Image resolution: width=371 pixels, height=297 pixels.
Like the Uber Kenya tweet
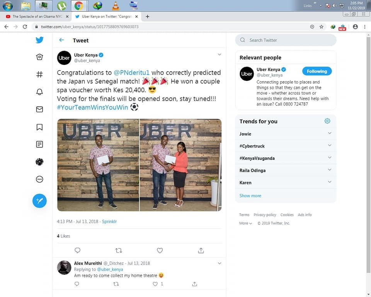click(x=160, y=250)
